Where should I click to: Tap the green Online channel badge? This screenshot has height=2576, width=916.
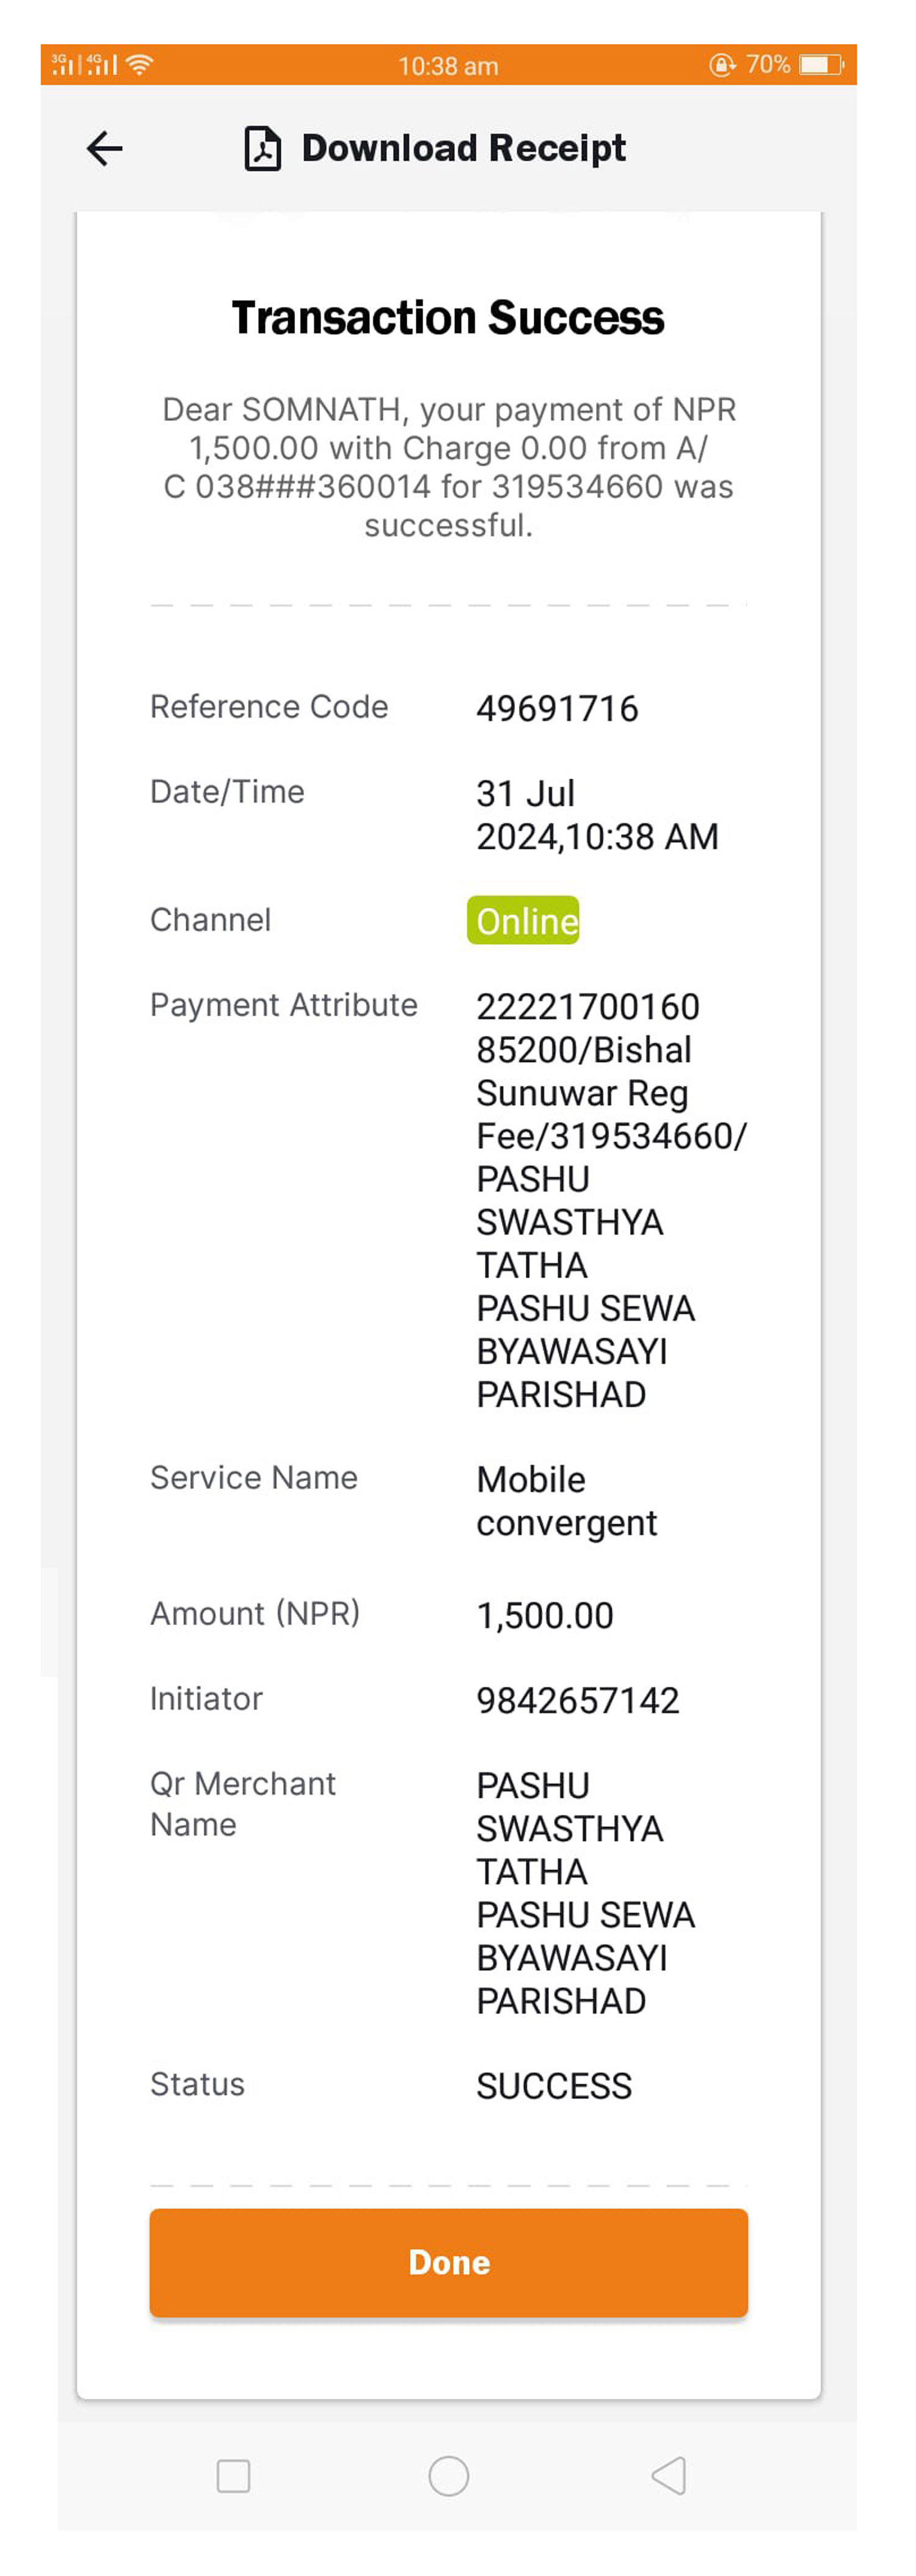pos(523,920)
